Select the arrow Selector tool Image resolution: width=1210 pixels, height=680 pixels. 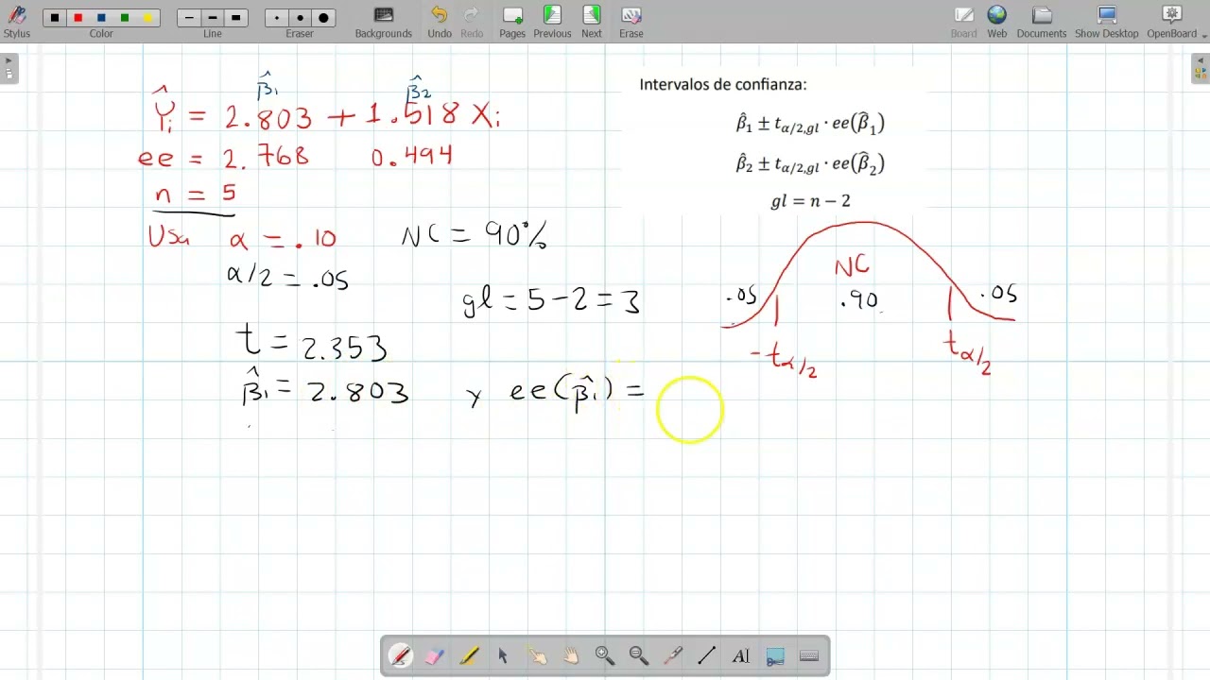503,655
